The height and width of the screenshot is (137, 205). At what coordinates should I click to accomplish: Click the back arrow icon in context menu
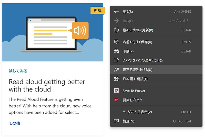(116, 12)
